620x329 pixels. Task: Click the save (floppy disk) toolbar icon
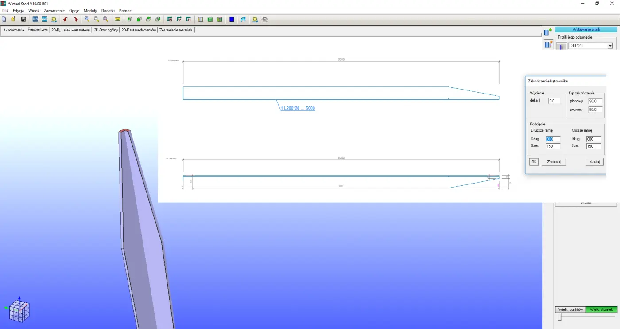point(23,20)
